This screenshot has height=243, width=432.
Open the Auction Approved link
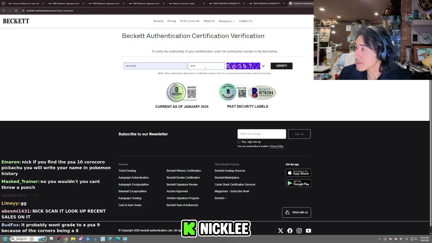click(177, 191)
